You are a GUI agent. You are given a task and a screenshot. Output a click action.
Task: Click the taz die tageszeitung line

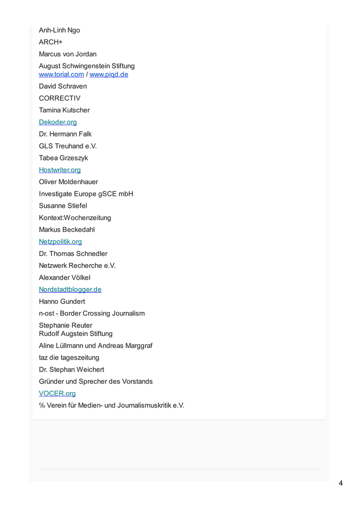(69, 358)
